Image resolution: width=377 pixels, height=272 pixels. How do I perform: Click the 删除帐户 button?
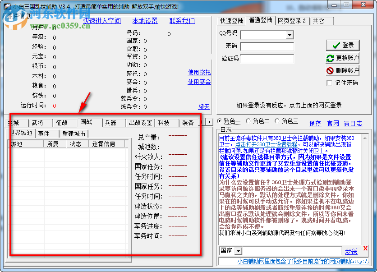click(x=343, y=70)
